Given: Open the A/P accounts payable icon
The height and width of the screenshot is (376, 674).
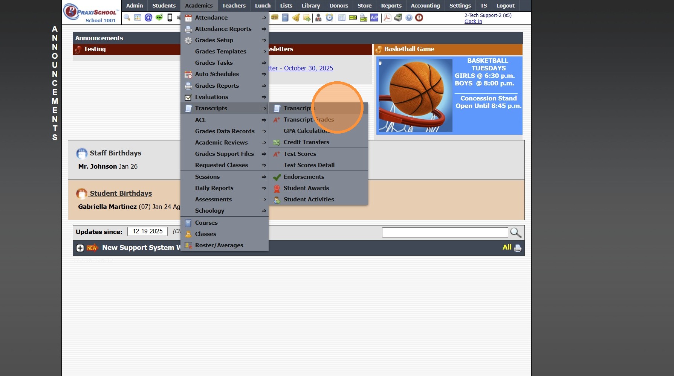Looking at the screenshot, I should click(374, 18).
